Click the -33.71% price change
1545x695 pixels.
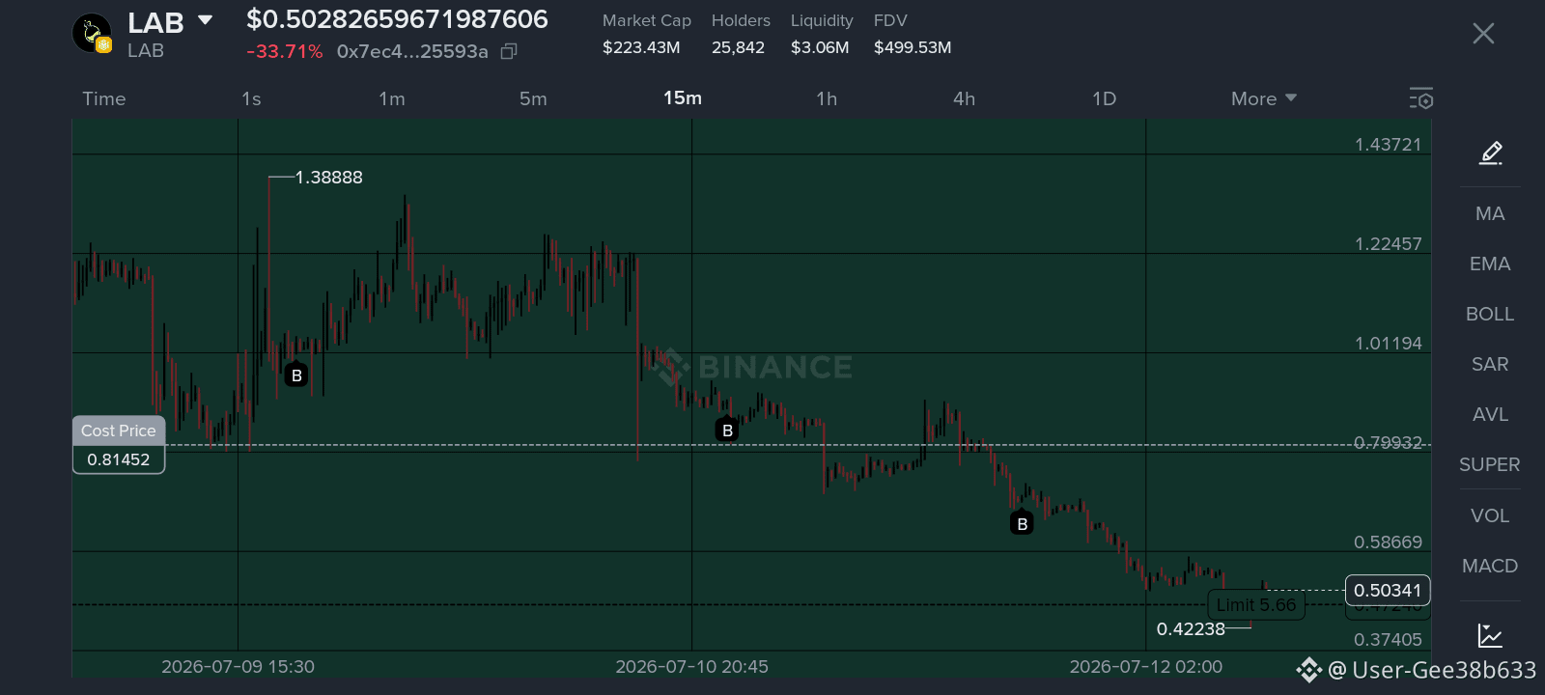pos(284,51)
